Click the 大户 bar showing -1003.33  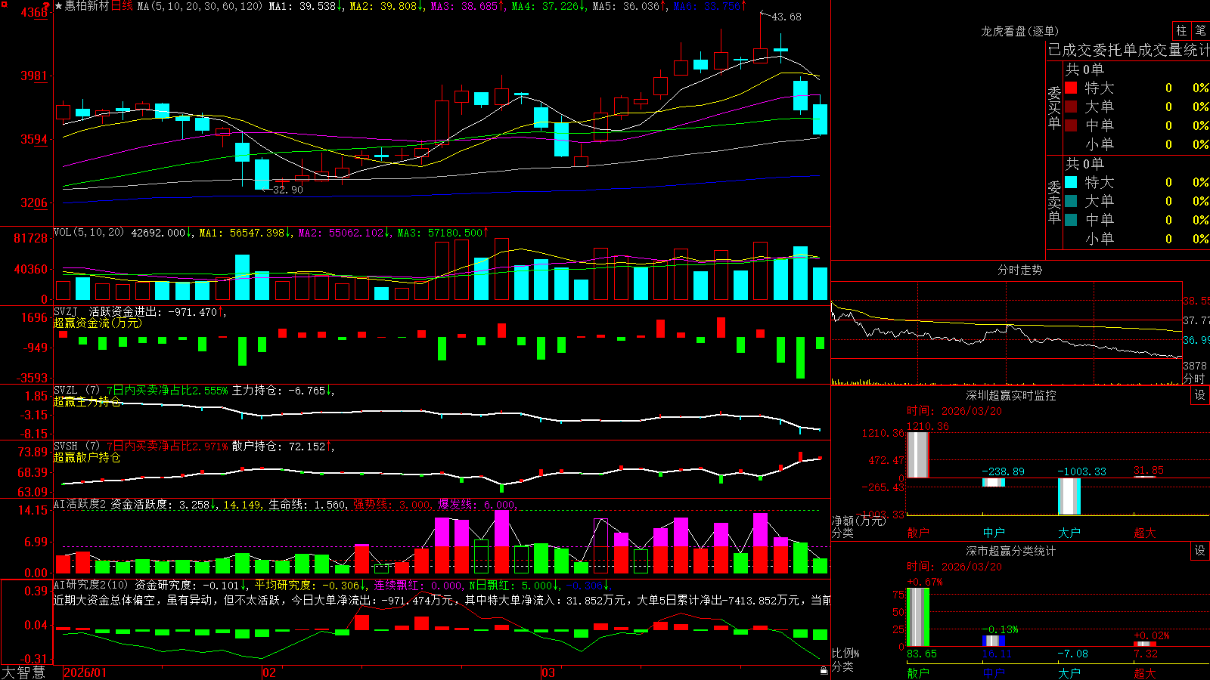tap(1069, 496)
